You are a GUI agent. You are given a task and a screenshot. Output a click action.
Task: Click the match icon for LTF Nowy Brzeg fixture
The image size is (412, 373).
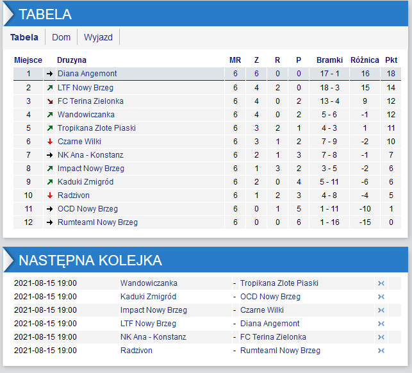point(381,324)
